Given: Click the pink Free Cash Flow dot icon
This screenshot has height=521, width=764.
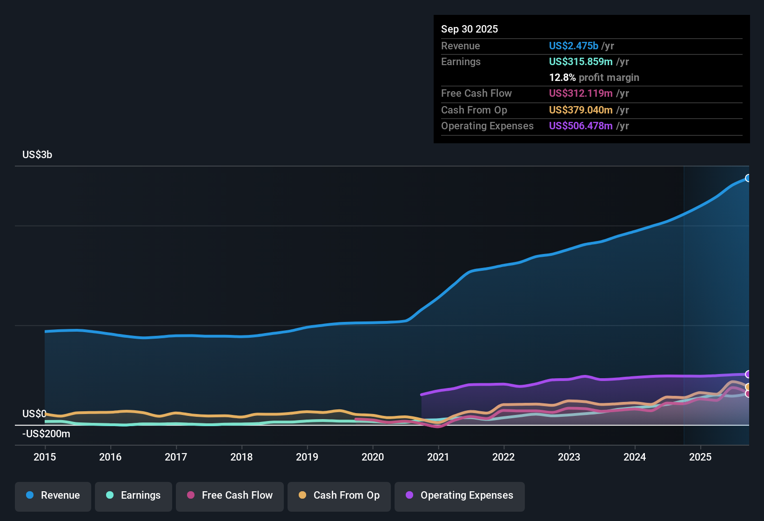Looking at the screenshot, I should click(x=190, y=495).
